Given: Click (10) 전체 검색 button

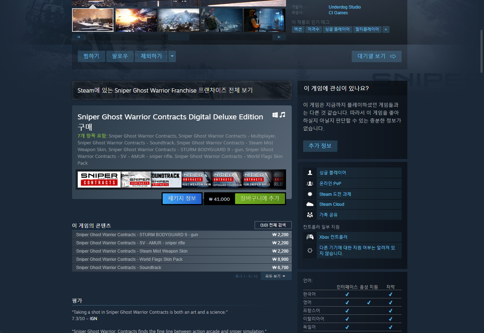Looking at the screenshot, I should tap(273, 225).
